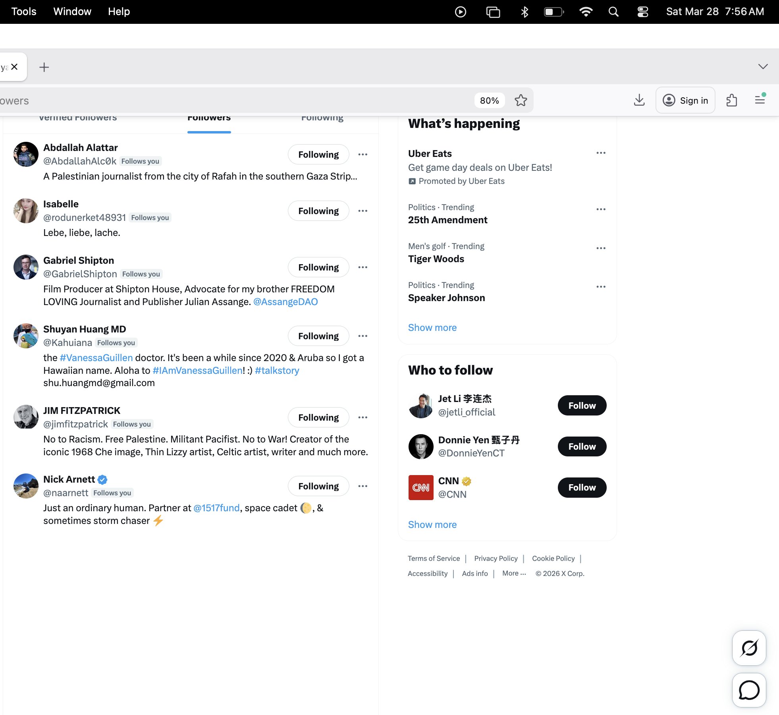Open the messages chat bubble icon

point(749,690)
